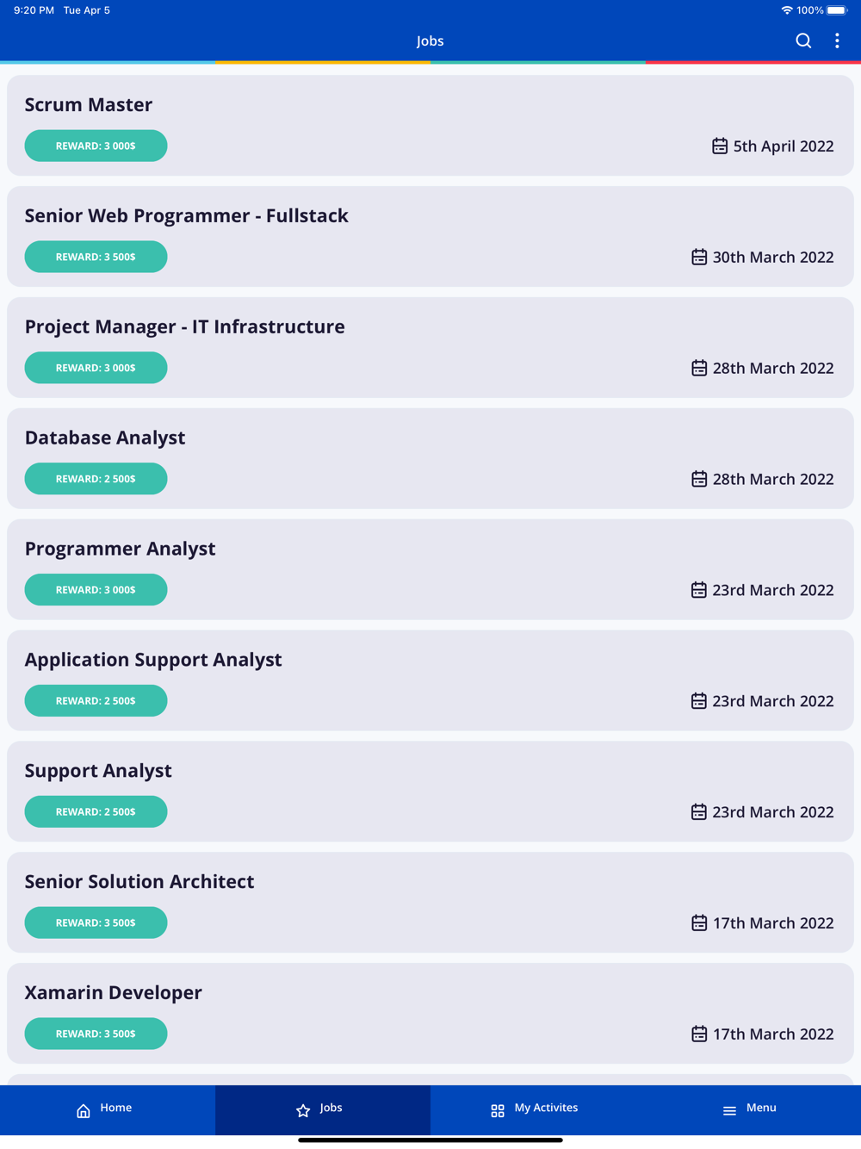Tap the hamburger Menu icon
861x1149 pixels.
729,1111
